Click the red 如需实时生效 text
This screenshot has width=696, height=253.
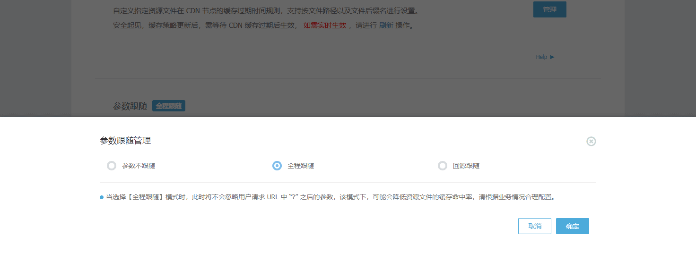point(324,25)
